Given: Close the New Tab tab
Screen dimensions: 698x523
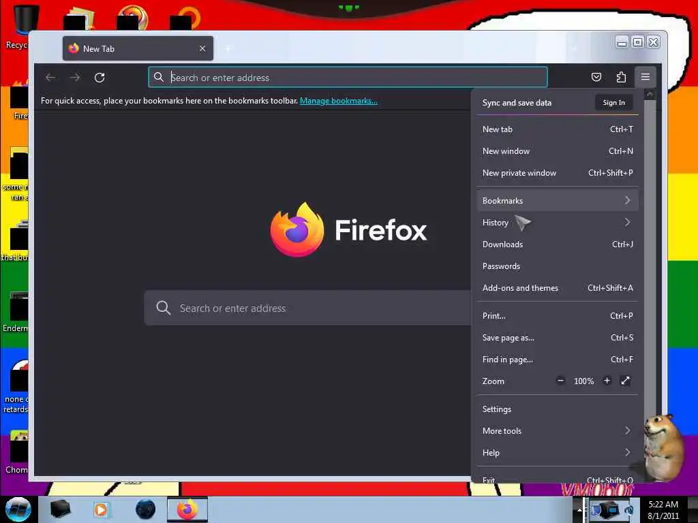Looking at the screenshot, I should point(202,48).
